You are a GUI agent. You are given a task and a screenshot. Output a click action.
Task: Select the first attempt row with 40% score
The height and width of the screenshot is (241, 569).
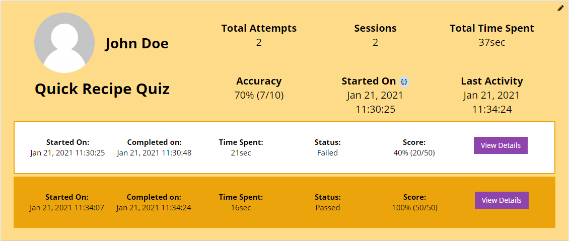pos(284,147)
